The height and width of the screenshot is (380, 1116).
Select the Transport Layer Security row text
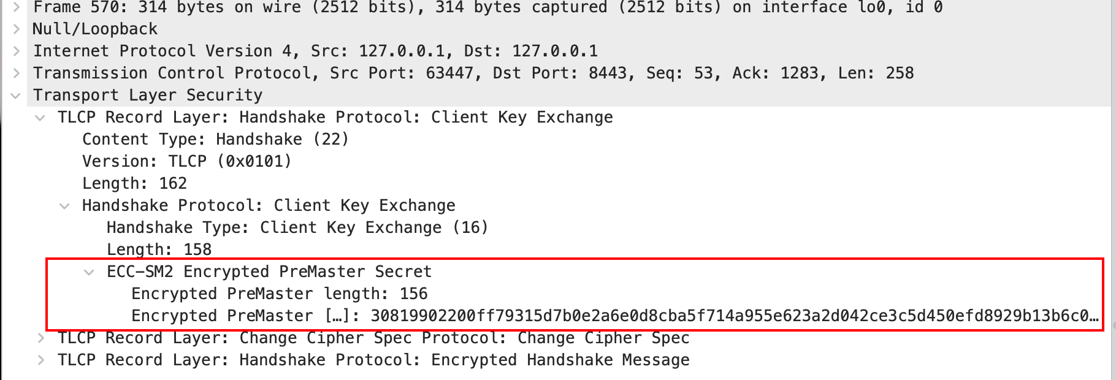click(x=147, y=95)
